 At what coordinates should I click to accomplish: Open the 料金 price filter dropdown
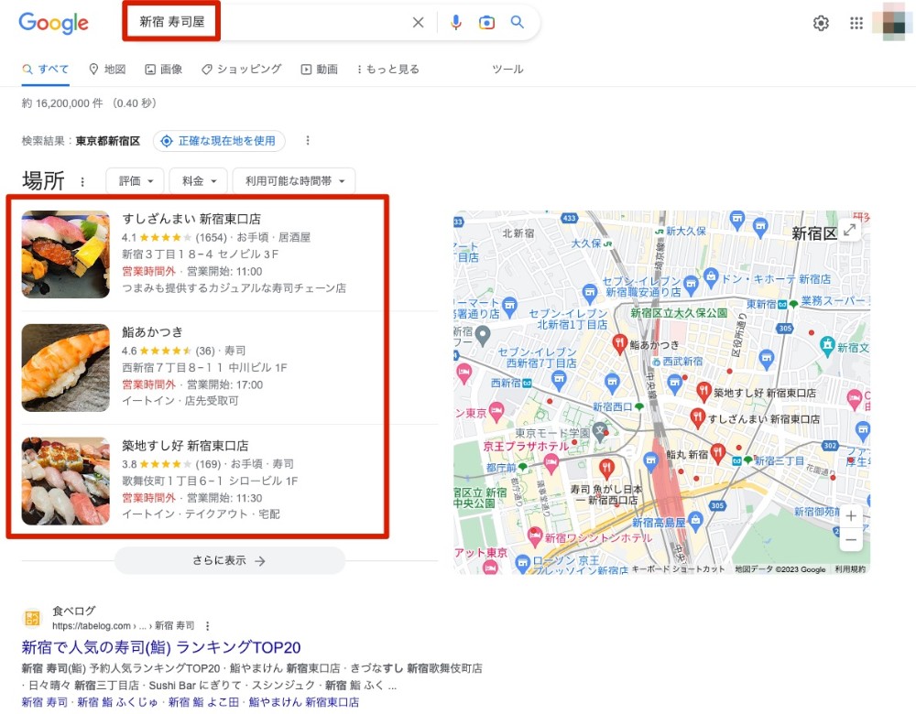(197, 180)
